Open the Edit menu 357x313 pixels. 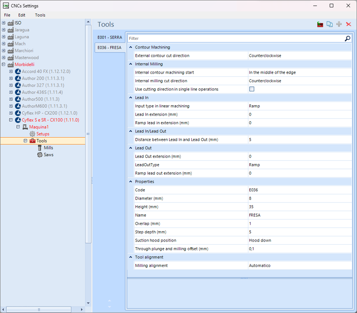[x=22, y=15]
